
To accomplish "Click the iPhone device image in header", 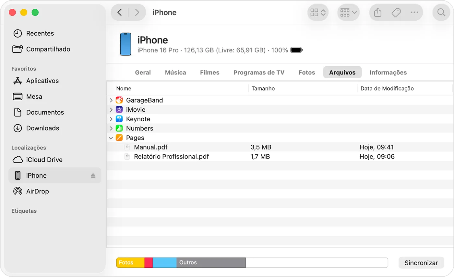I will (x=125, y=44).
